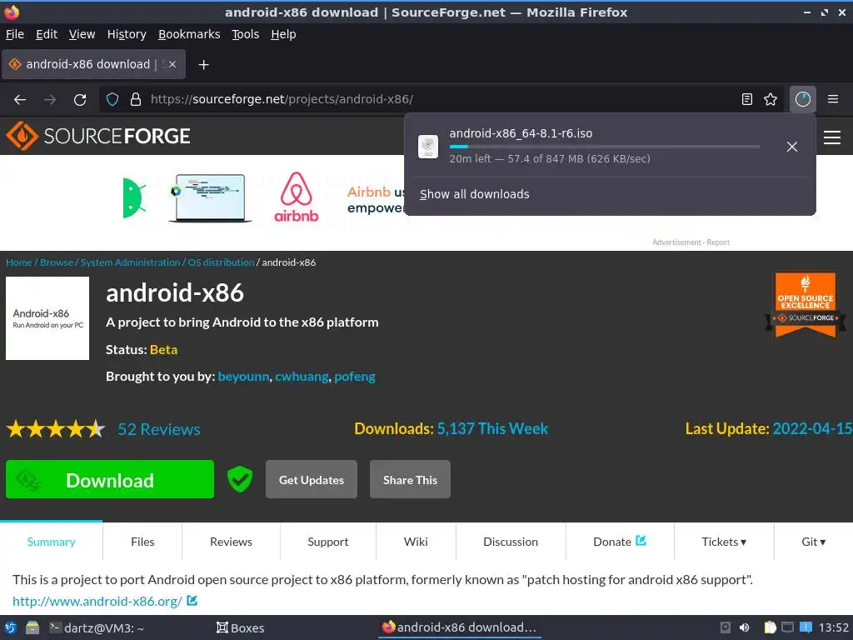
Task: Open the tracking protection shield icon
Action: pos(112,100)
